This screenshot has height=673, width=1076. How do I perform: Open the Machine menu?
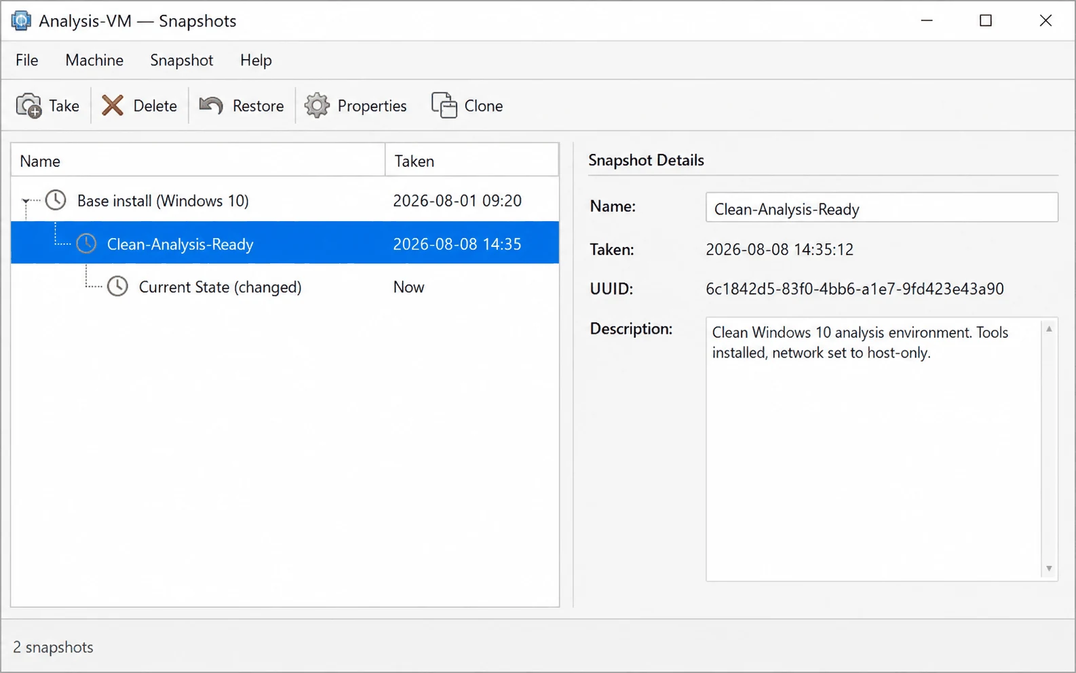94,60
